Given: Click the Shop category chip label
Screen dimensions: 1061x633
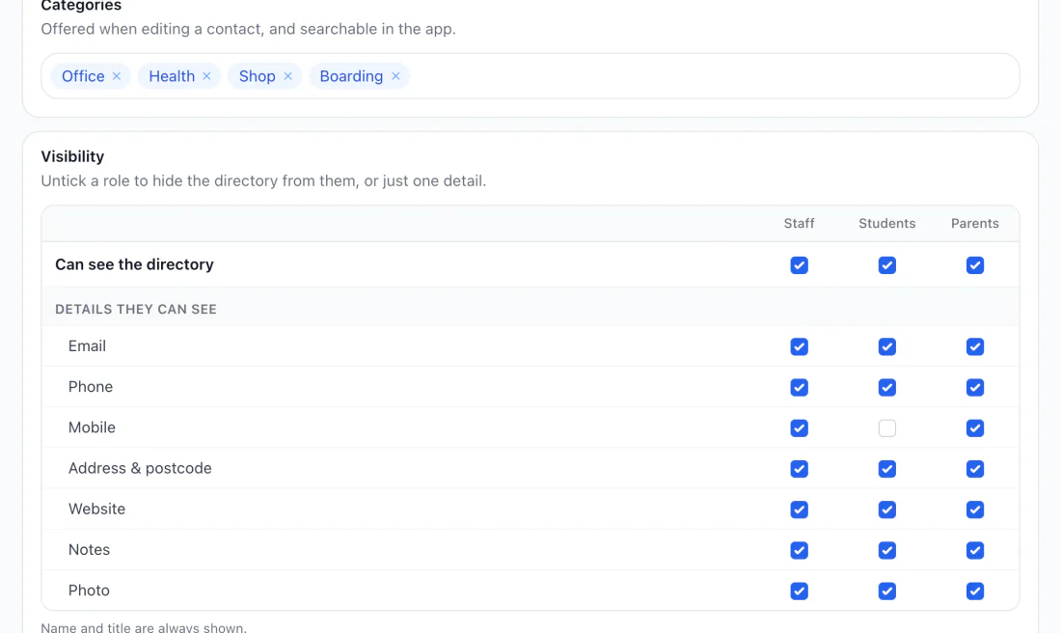Looking at the screenshot, I should pyautogui.click(x=258, y=76).
